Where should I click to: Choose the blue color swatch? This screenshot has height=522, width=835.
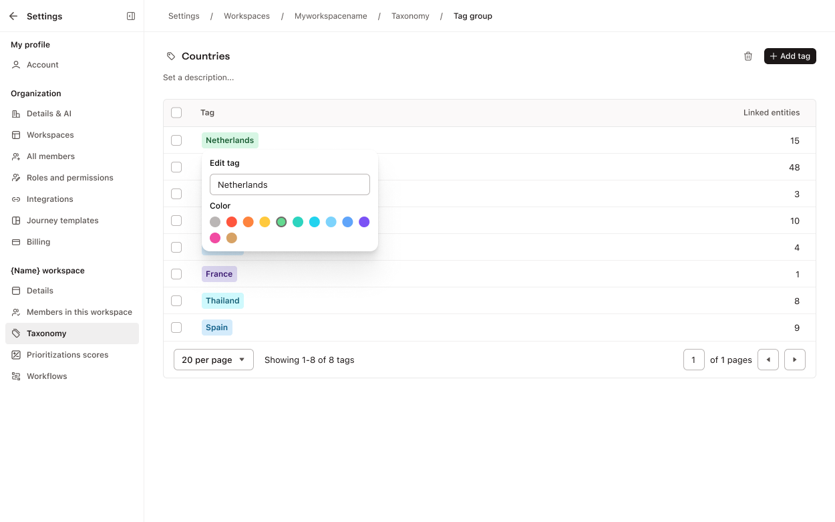pyautogui.click(x=347, y=222)
